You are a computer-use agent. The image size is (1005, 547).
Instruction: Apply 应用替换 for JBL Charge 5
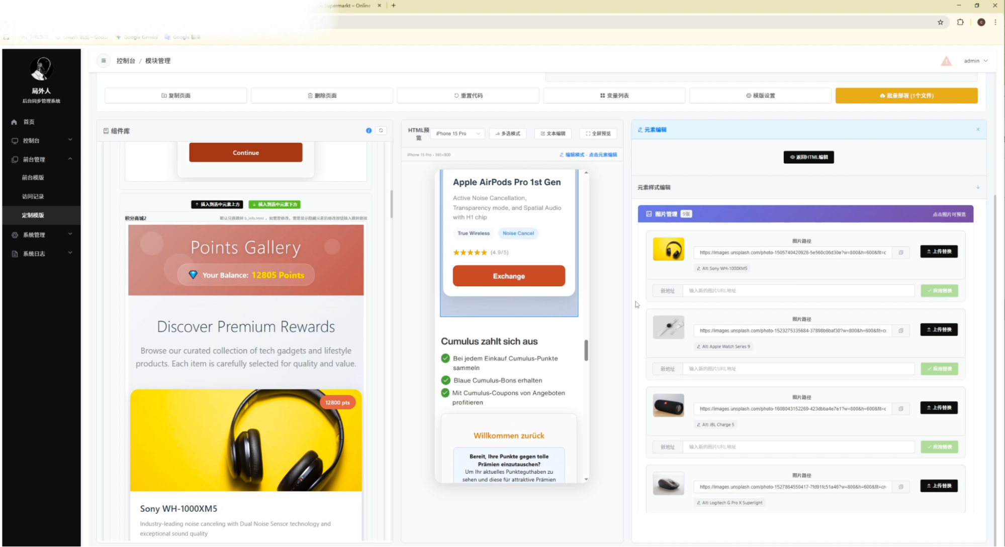pos(939,447)
